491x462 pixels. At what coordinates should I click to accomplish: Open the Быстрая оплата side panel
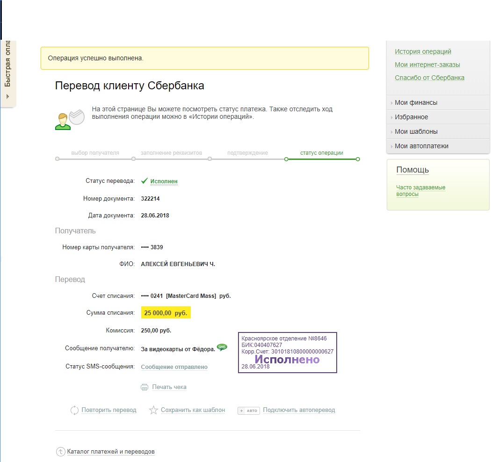8,70
